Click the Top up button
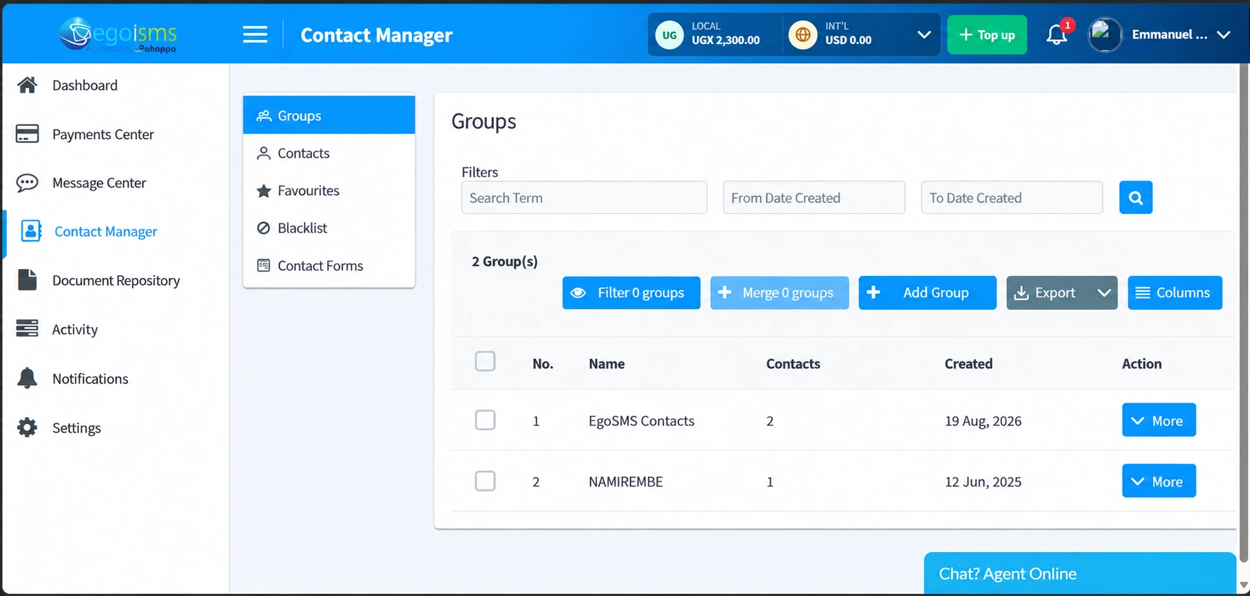The width and height of the screenshot is (1250, 596). point(987,34)
